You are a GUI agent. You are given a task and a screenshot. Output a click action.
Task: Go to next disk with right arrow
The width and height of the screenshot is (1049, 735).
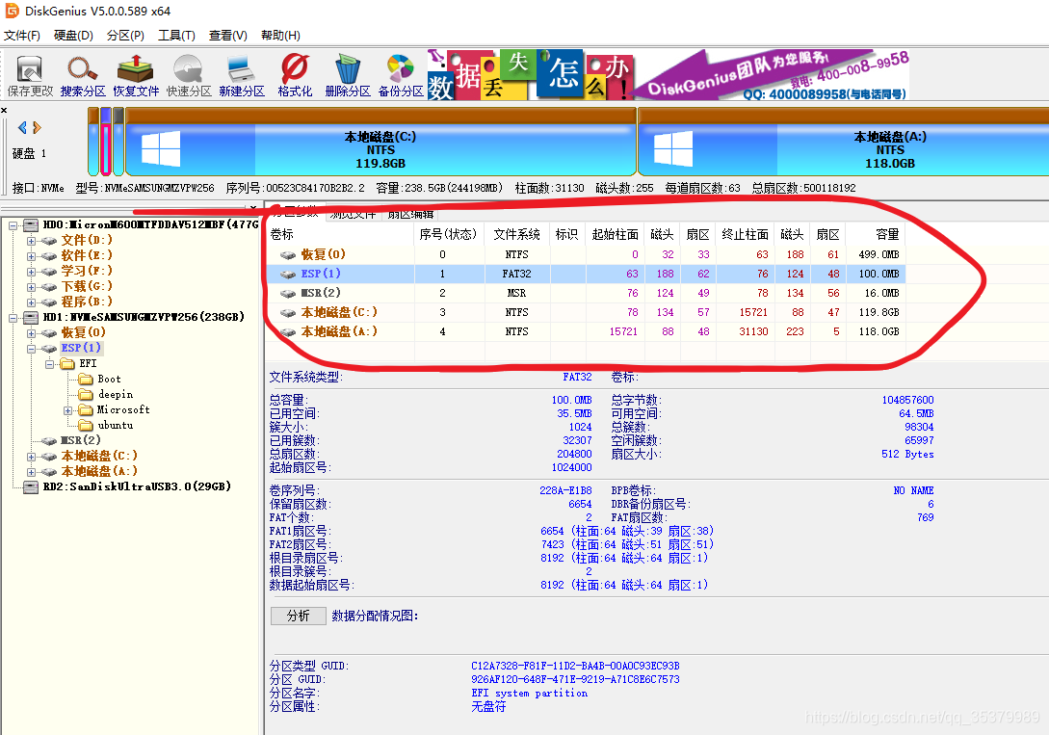point(37,127)
